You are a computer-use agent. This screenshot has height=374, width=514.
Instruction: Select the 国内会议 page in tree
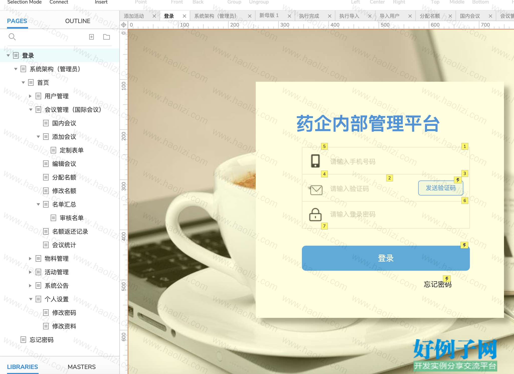pos(64,123)
